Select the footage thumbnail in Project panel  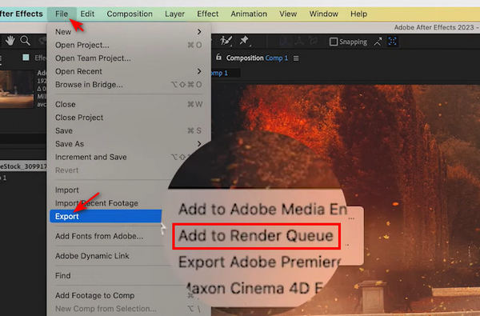17,89
